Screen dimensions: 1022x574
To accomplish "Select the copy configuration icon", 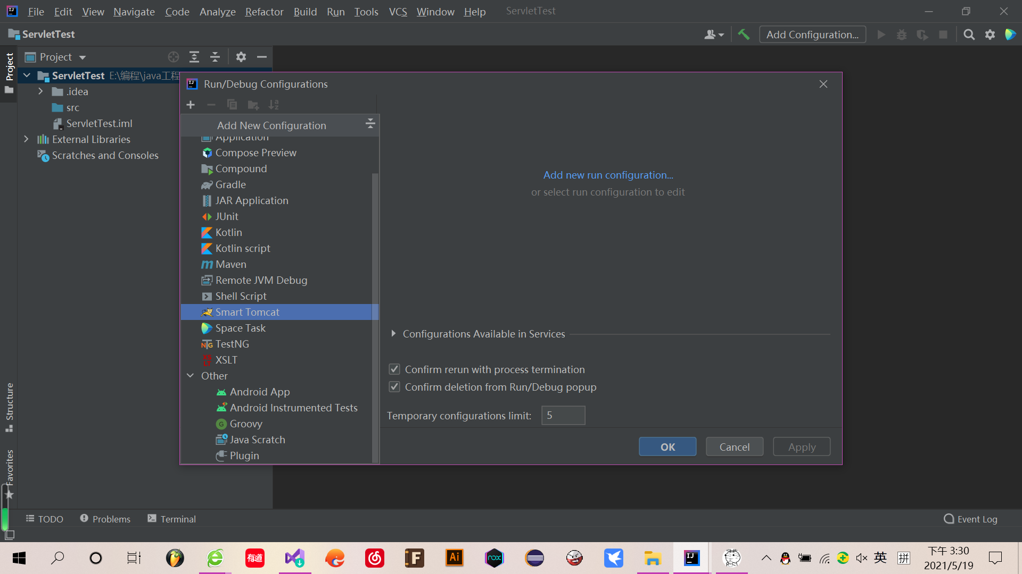I will point(232,105).
